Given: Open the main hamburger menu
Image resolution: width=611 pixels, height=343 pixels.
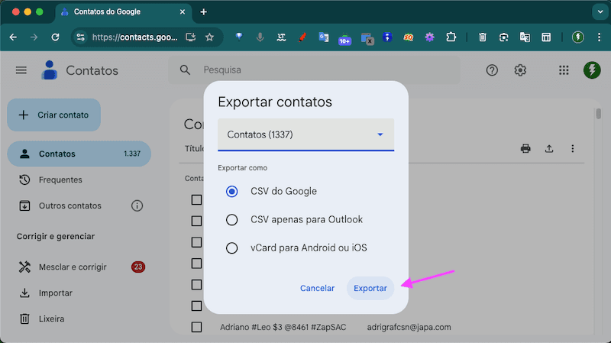Looking at the screenshot, I should pos(21,70).
